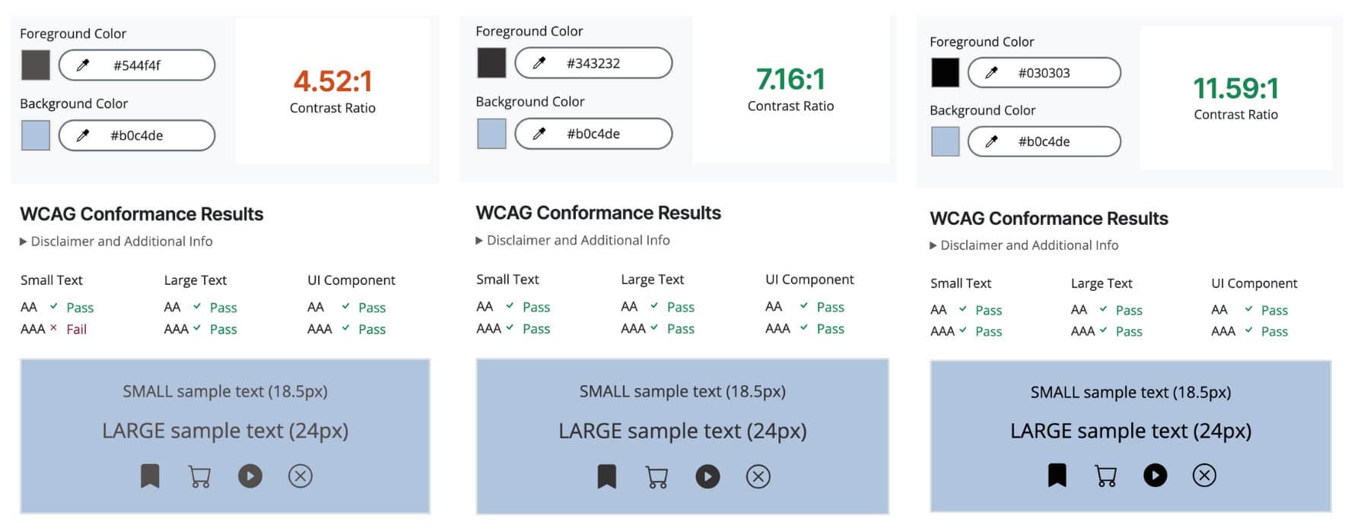Viewport: 1348px width, 528px height.
Task: Click the circled X icon in the 4.52:1 sample
Action: click(x=300, y=476)
